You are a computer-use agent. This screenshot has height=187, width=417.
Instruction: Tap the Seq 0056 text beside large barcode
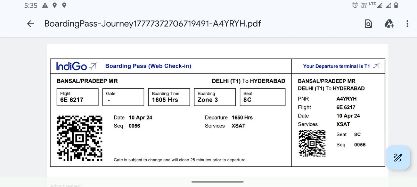pyautogui.click(x=127, y=126)
